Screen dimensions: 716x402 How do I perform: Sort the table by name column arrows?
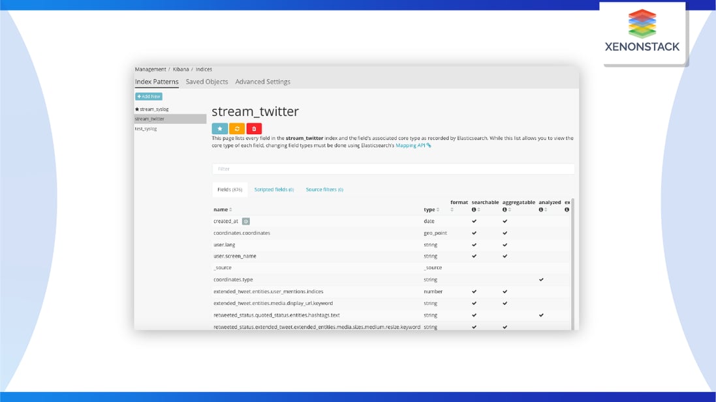(230, 210)
